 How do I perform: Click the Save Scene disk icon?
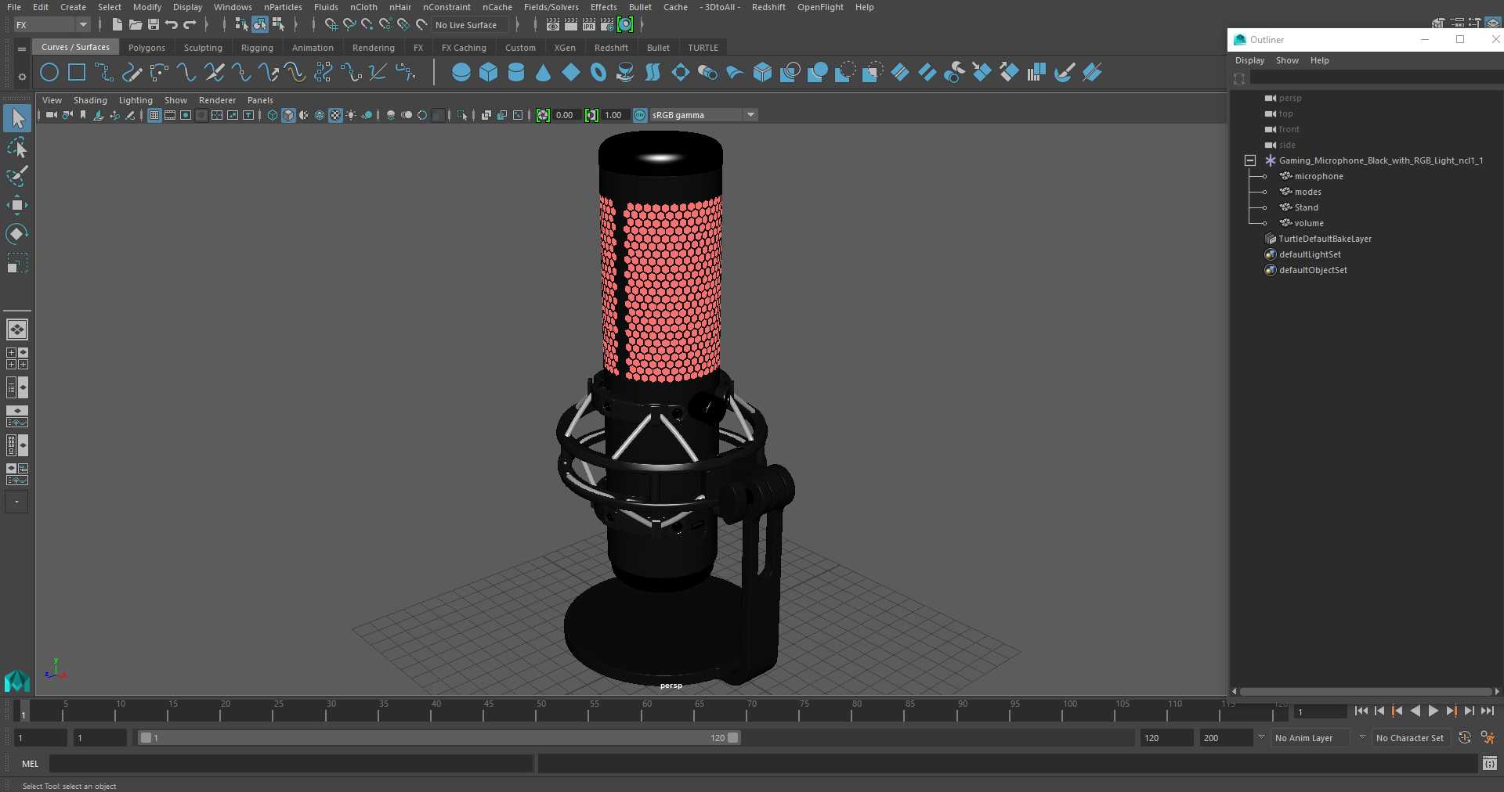pos(154,25)
